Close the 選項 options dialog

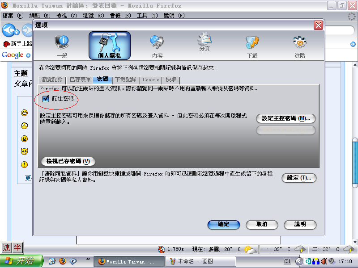(x=318, y=25)
